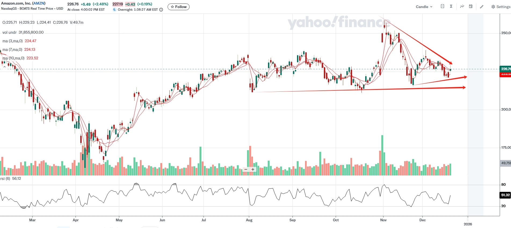Open chart Settings
The height and width of the screenshot is (228, 511).
click(x=501, y=7)
